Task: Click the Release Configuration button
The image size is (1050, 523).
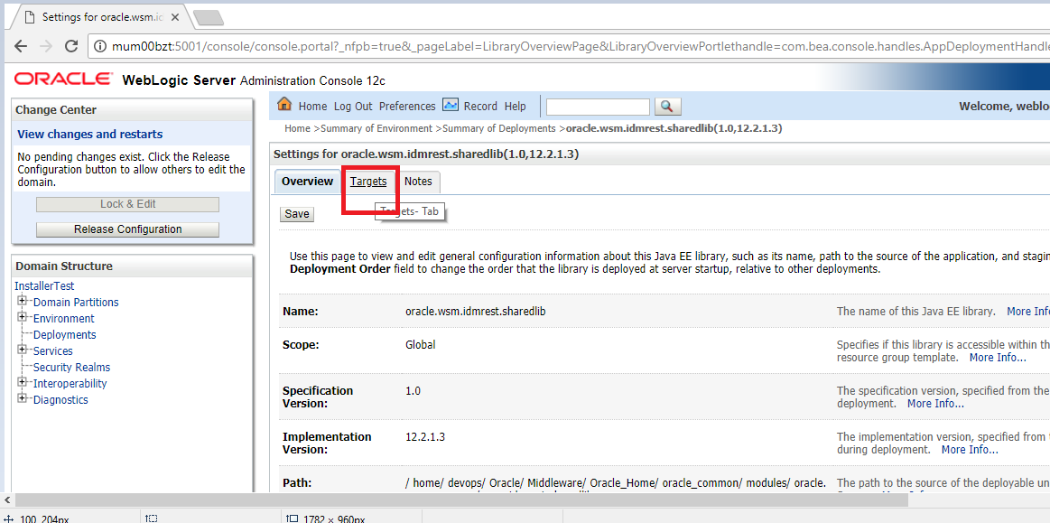Action: pos(128,229)
